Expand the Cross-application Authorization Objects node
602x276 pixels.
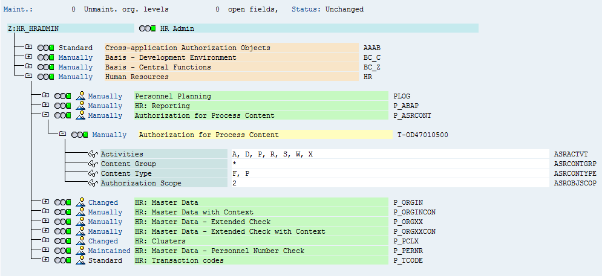tap(28, 47)
